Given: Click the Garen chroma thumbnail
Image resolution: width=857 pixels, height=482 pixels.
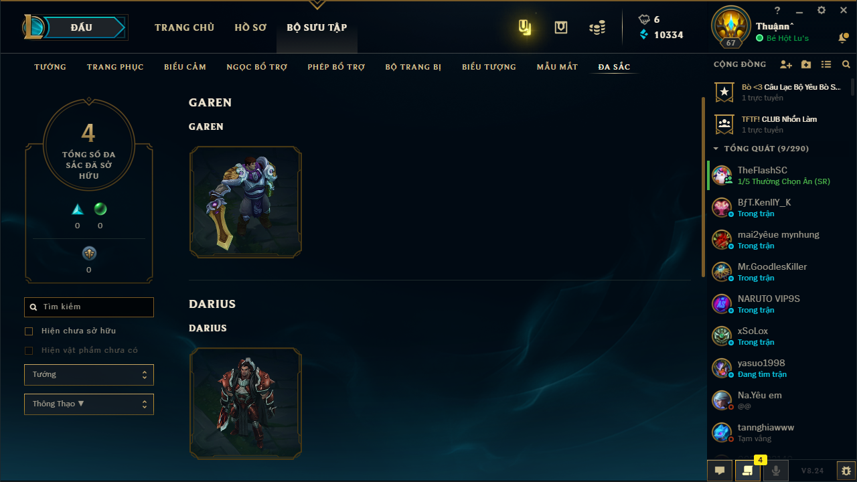Looking at the screenshot, I should click(x=246, y=202).
